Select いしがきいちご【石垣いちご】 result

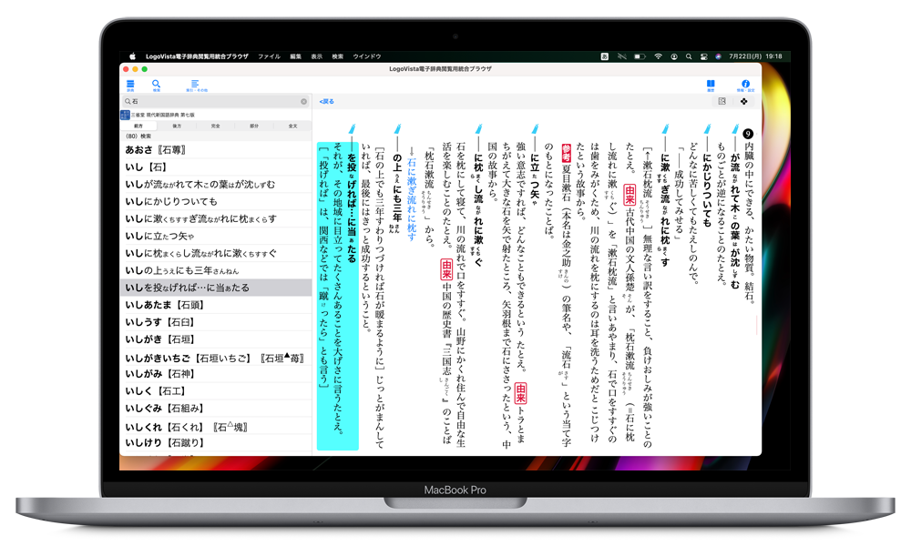(216, 358)
